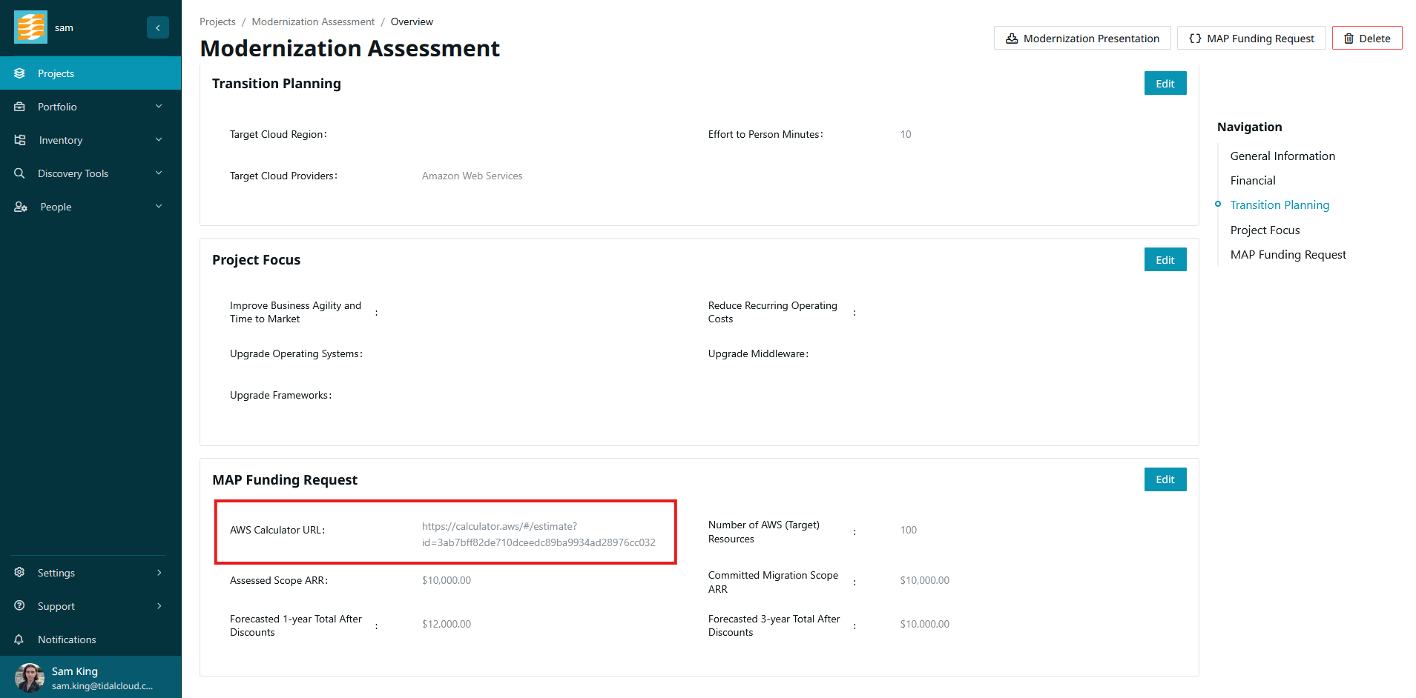This screenshot has width=1416, height=698.
Task: Click the Projects breadcrumb link
Action: click(217, 22)
